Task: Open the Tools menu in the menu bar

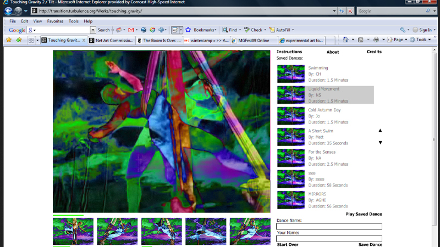Action: [74, 21]
